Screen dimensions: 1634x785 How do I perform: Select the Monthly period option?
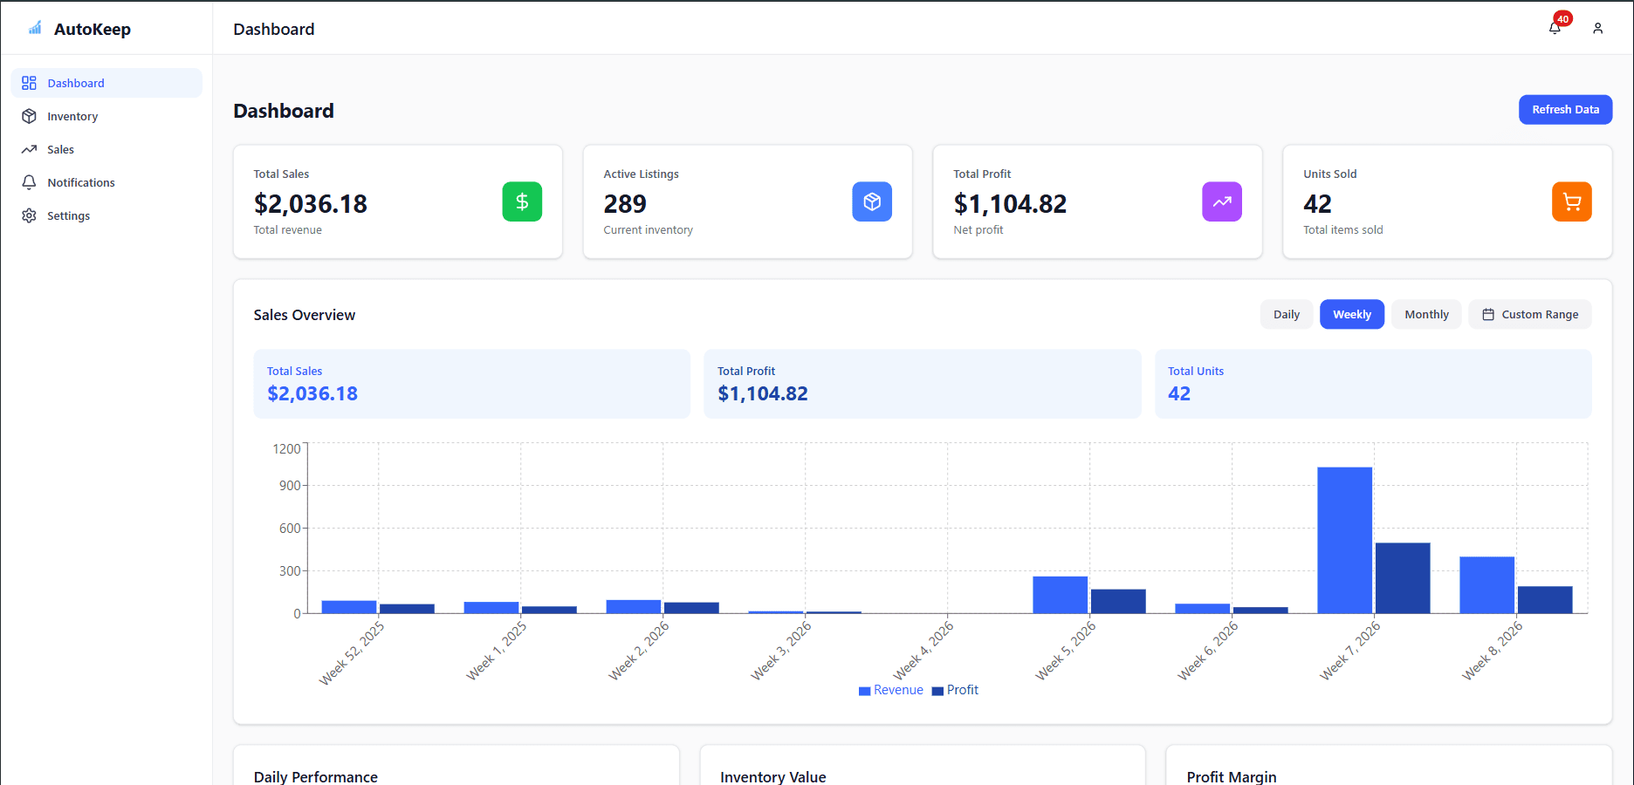pos(1425,314)
